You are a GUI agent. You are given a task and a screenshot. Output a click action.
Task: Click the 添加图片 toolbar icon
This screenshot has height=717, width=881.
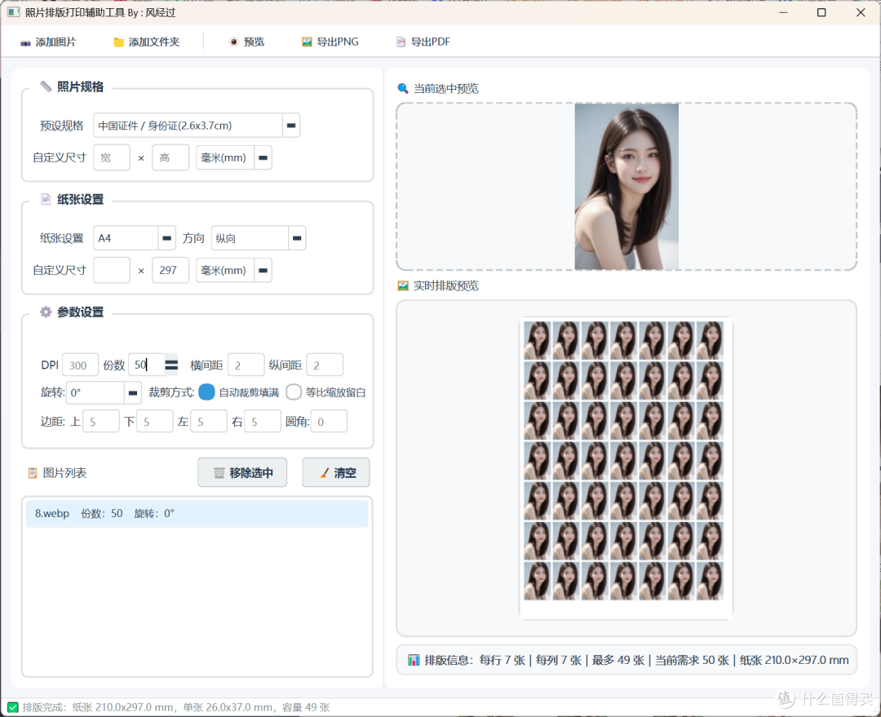click(x=25, y=42)
